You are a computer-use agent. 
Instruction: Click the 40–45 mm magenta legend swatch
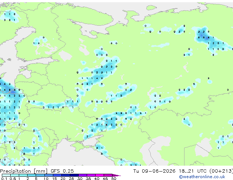[x=100, y=175]
